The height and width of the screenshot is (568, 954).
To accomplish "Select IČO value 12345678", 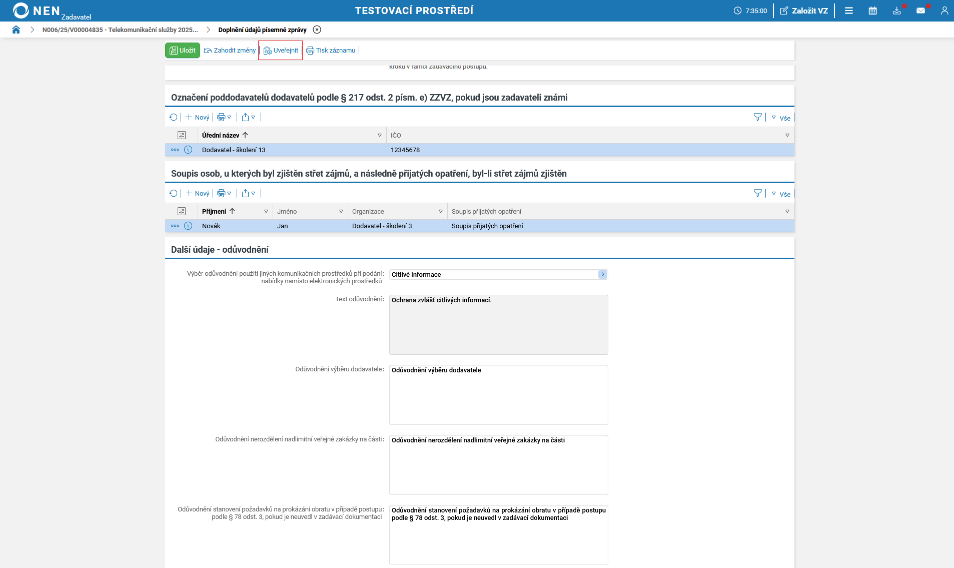I will coord(405,150).
